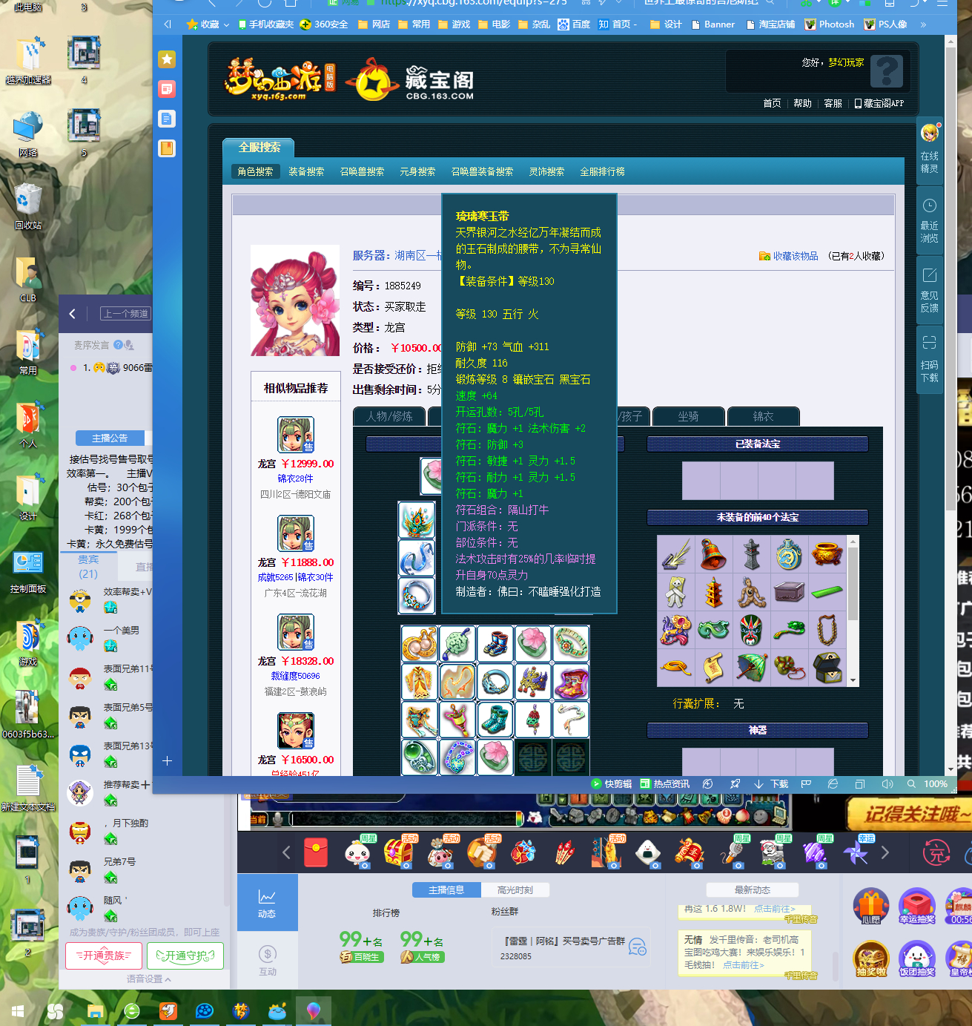Open 意见反馈 feedback panel
The width and height of the screenshot is (972, 1026).
(930, 290)
